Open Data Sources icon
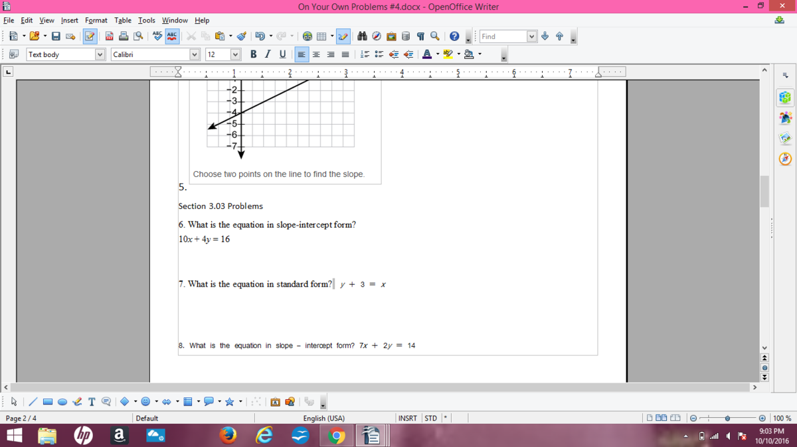This screenshot has height=447, width=797. coord(406,36)
